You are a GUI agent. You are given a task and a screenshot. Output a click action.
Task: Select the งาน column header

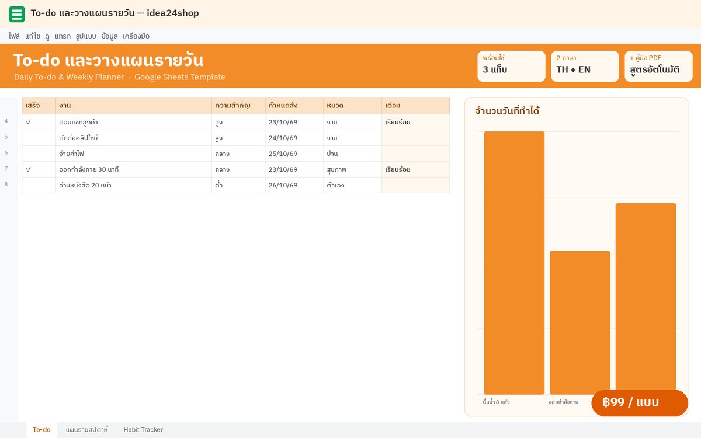click(x=134, y=106)
